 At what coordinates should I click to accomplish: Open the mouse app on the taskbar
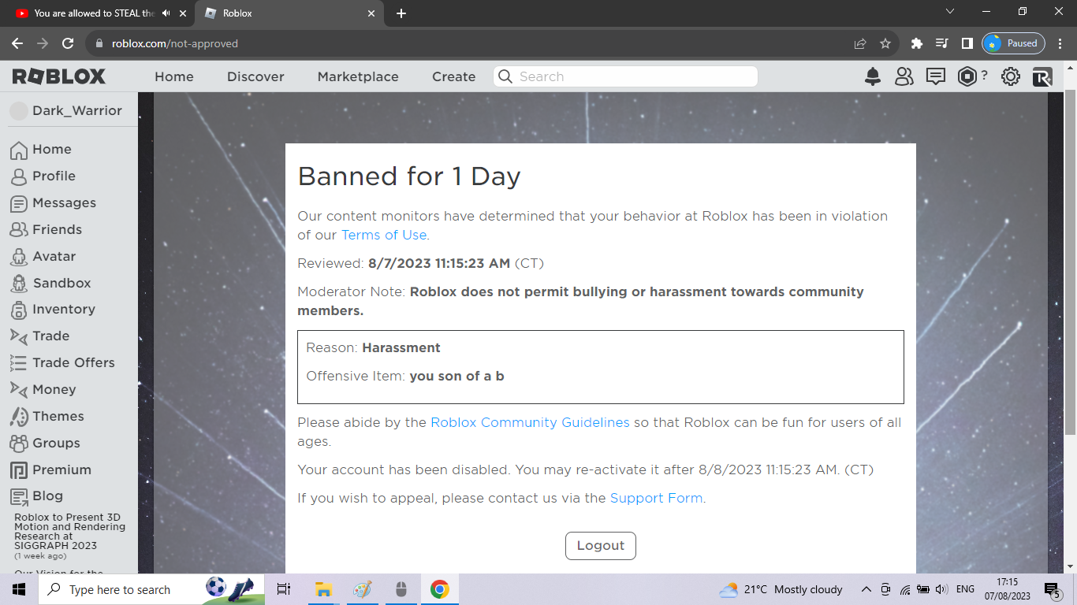click(x=401, y=589)
